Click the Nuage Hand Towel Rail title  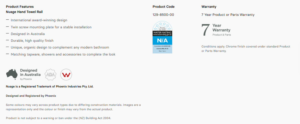24,12
